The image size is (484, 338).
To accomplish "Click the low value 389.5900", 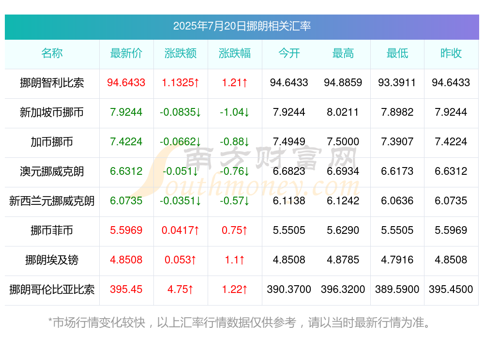I will (x=397, y=290).
